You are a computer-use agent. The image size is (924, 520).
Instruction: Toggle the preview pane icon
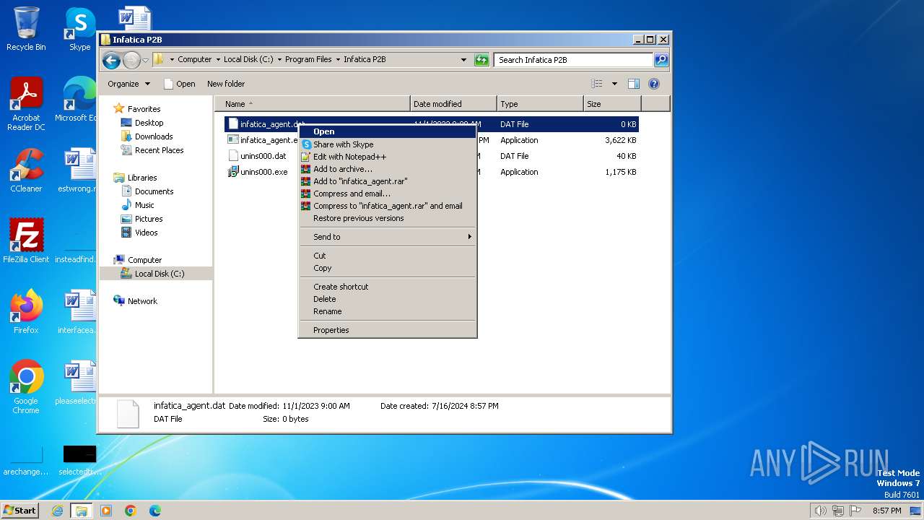point(633,84)
